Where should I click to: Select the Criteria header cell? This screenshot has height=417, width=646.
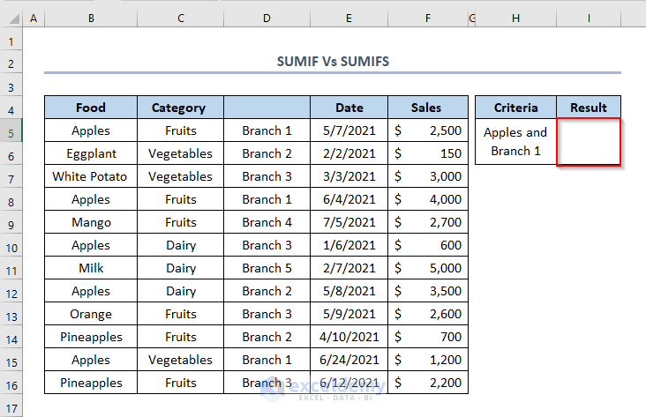pos(515,108)
